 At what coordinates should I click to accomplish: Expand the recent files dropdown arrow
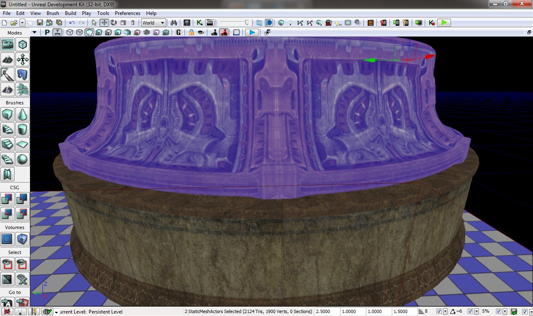tap(22, 23)
